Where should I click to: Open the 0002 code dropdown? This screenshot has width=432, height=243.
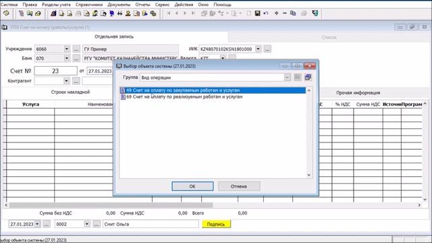[x=87, y=224]
